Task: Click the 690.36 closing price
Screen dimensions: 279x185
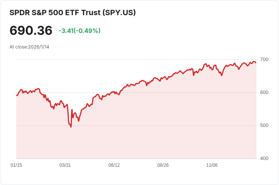Action: (31, 30)
